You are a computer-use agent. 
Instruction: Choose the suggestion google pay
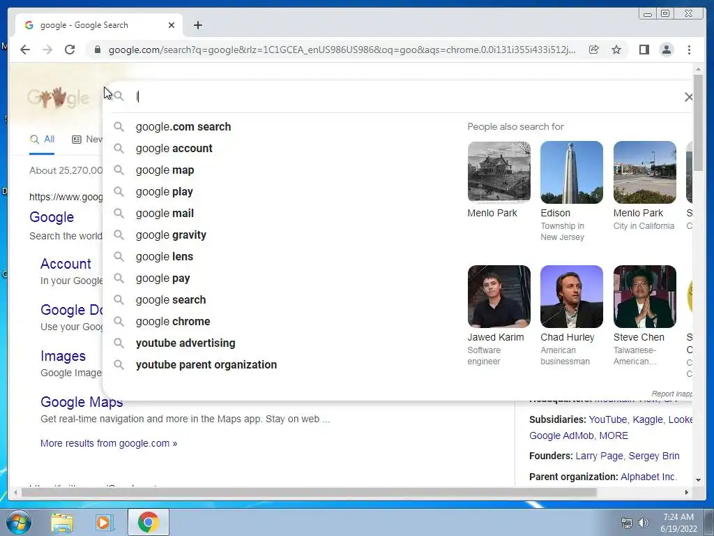point(163,278)
